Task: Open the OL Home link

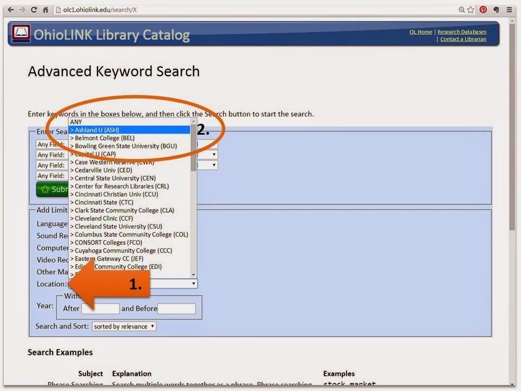Action: 421,32
